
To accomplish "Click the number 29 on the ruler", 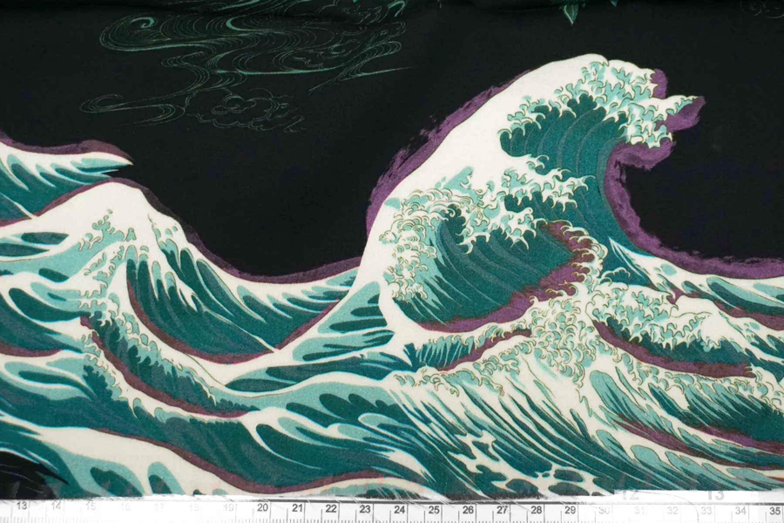I will click(x=570, y=509).
